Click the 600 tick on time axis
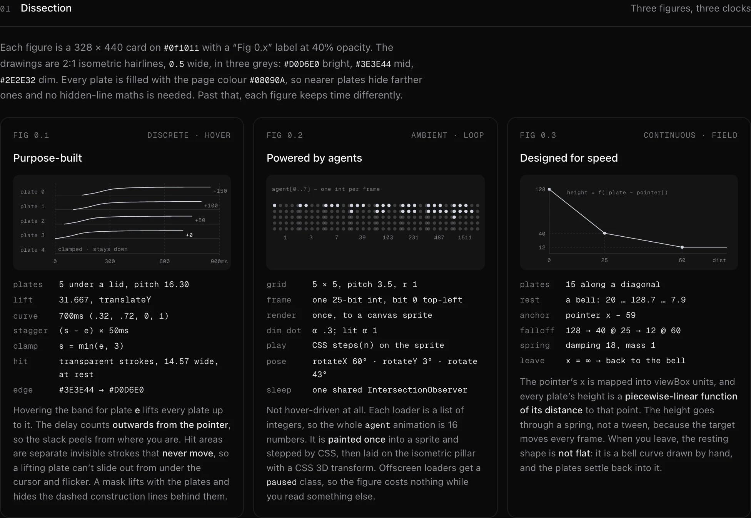The height and width of the screenshot is (518, 751). point(165,261)
